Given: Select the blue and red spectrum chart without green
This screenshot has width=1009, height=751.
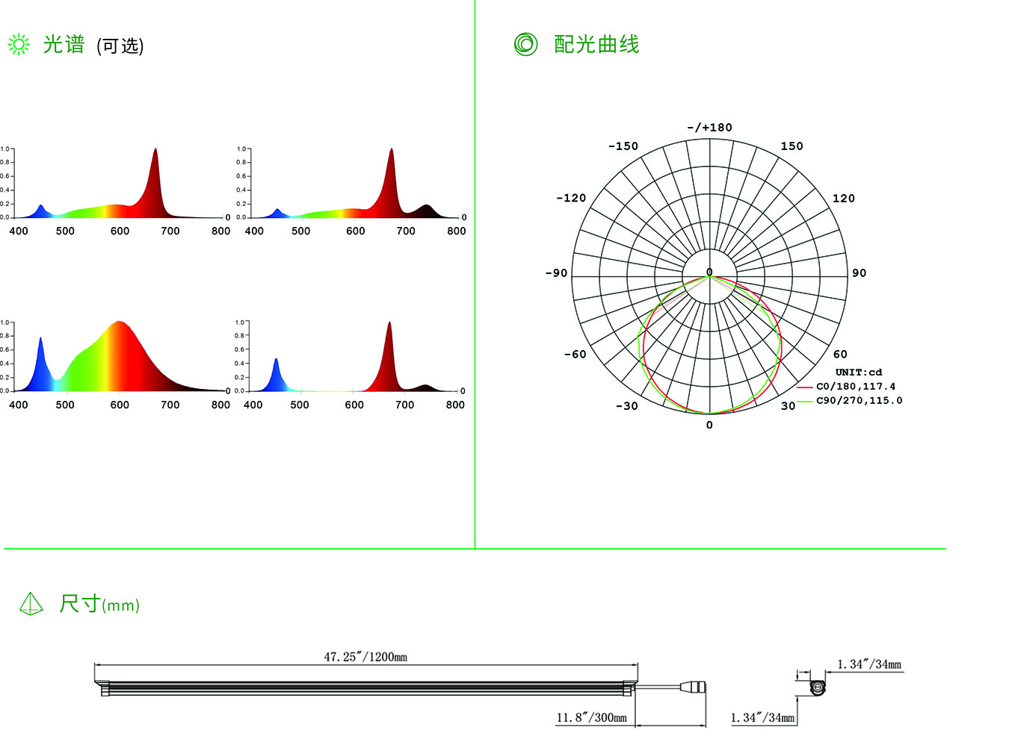Looking at the screenshot, I should pyautogui.click(x=350, y=364).
